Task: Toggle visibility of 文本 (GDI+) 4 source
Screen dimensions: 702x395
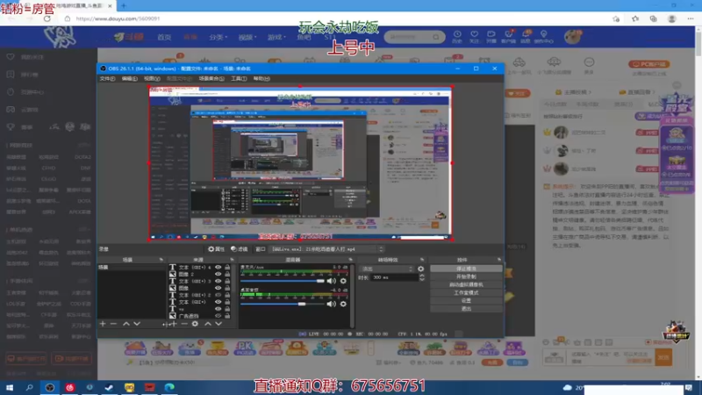Action: tap(218, 268)
